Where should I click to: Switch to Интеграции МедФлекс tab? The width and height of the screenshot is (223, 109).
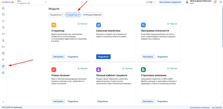(93, 15)
